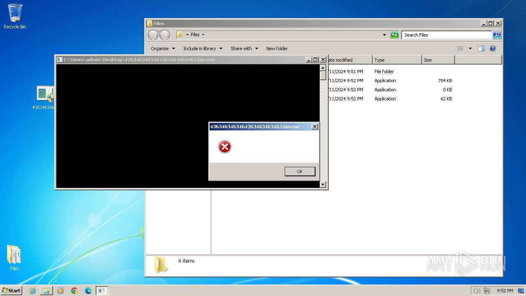Select the Files folder on desktop

[x=14, y=258]
